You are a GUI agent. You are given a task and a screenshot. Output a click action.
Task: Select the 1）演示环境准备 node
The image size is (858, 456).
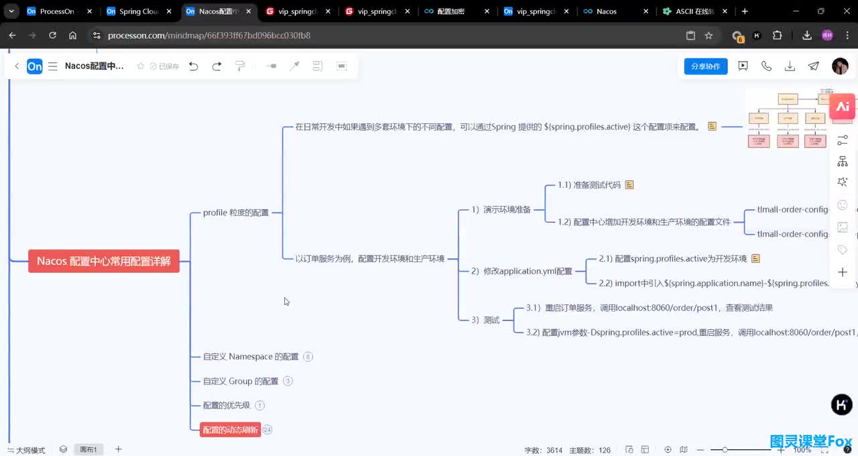coord(501,210)
